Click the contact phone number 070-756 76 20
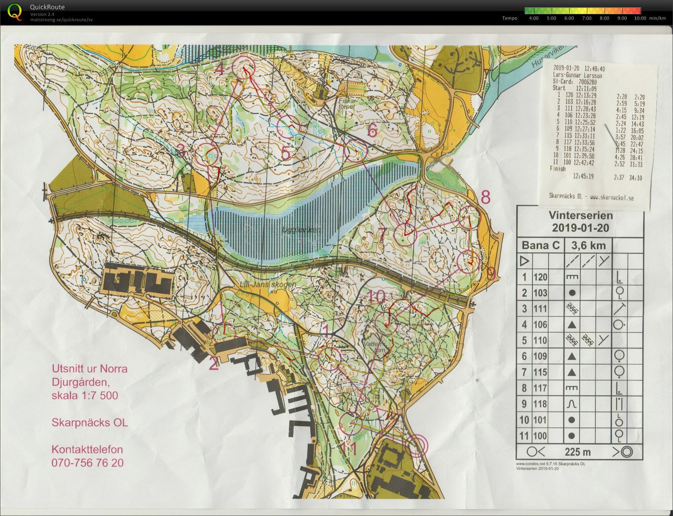673x516 pixels. pos(88,463)
